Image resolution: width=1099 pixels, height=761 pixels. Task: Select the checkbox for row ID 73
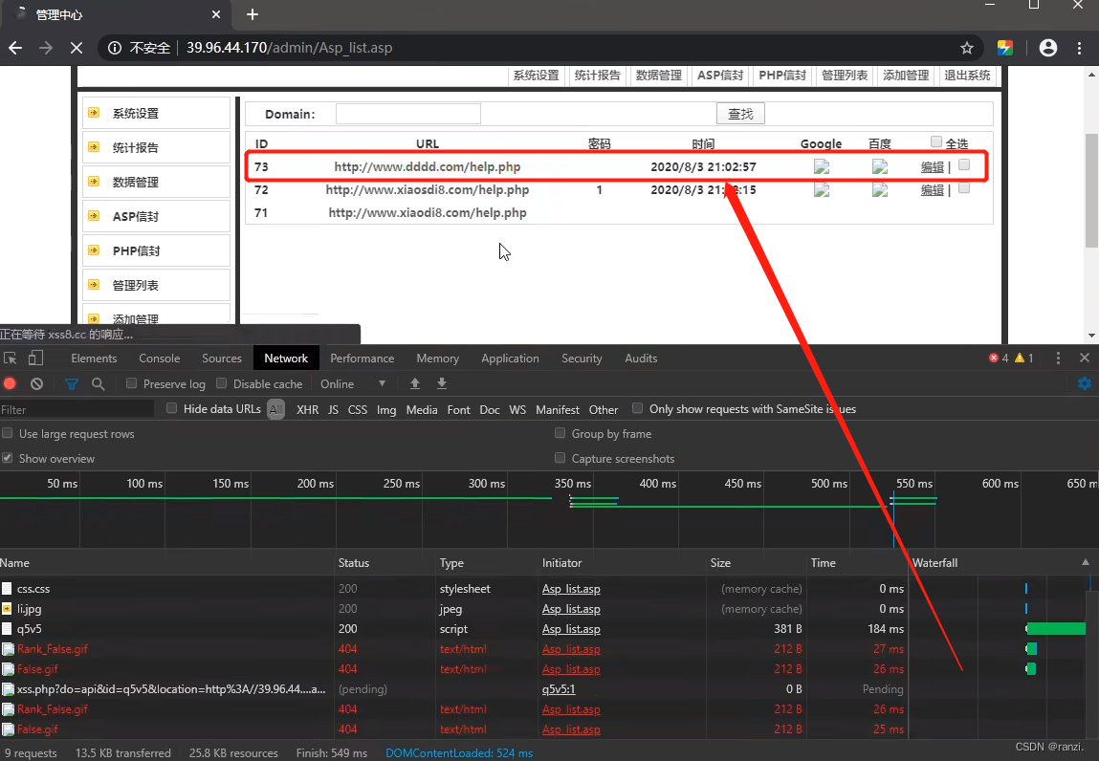pos(964,164)
